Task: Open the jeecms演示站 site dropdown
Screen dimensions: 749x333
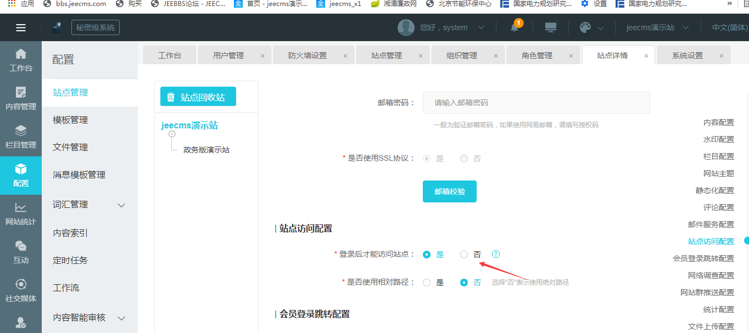Action: pos(657,27)
